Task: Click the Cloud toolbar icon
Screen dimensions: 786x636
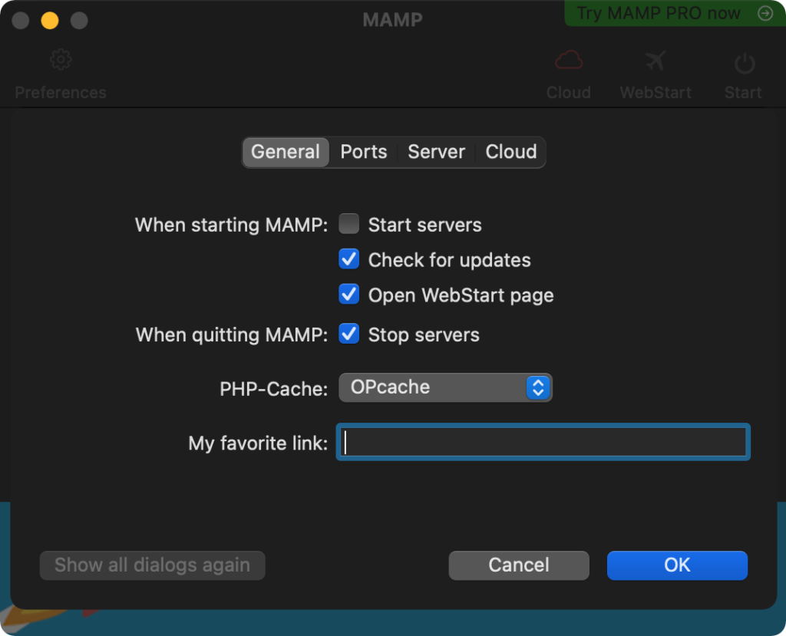Action: 569,60
